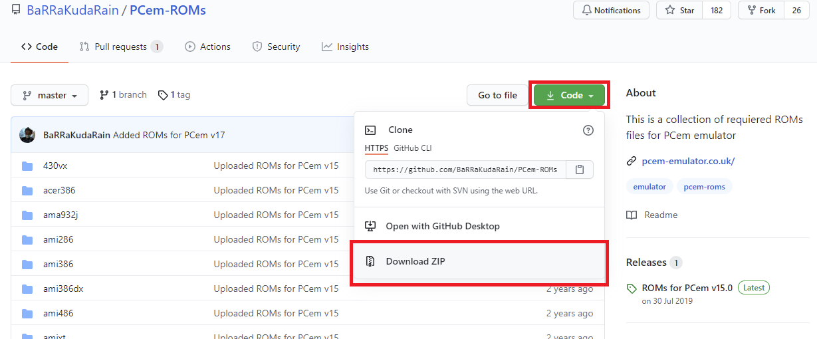Open the ami386 folder
817x339 pixels.
click(x=58, y=264)
